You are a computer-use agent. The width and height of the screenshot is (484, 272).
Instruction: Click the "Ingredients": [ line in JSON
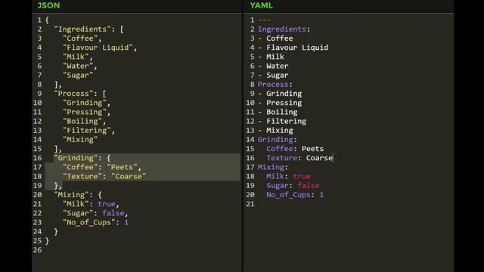(89, 29)
